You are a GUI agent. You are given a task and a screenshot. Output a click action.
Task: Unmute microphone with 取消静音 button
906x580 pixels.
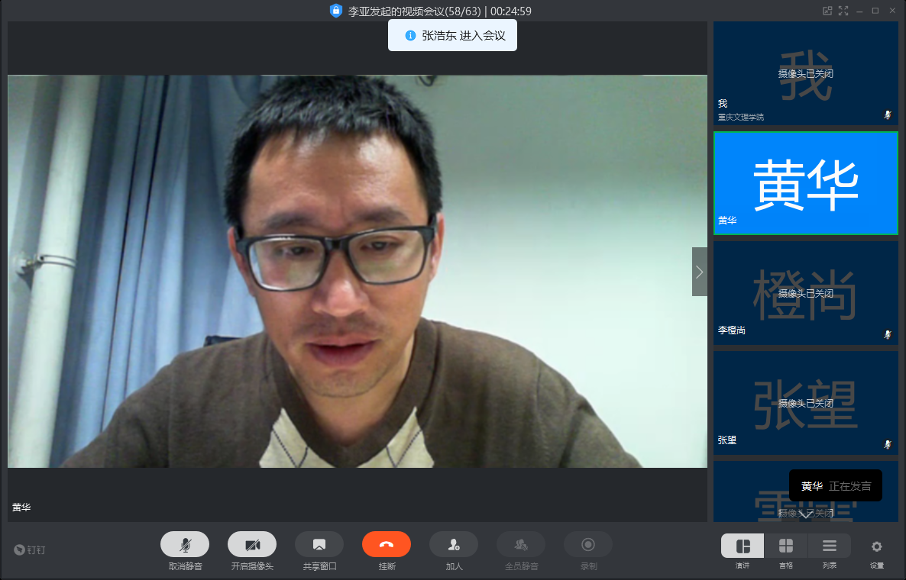point(185,544)
